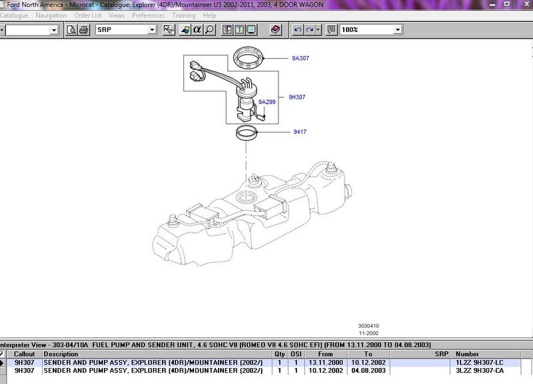533x384 pixels.
Task: Click the redo arrow icon
Action: click(309, 30)
